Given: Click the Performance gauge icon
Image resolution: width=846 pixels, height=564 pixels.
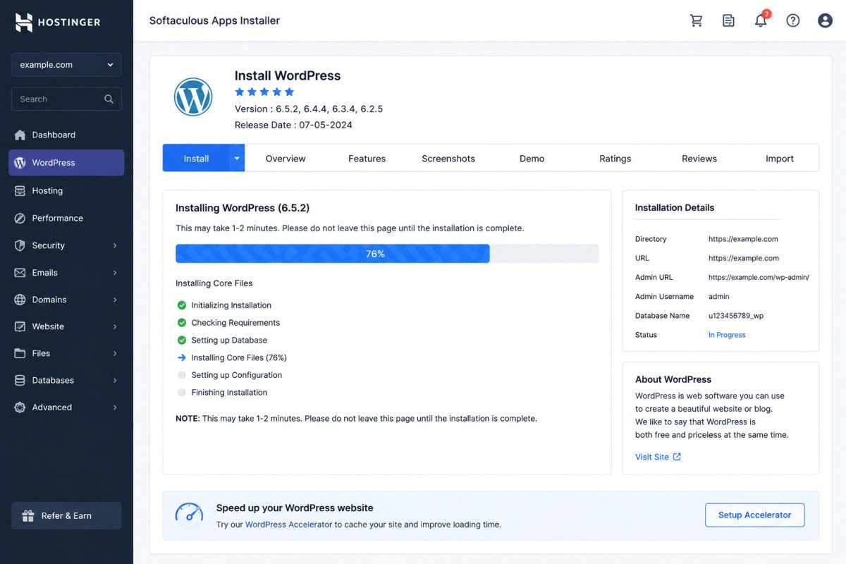Looking at the screenshot, I should coord(20,219).
